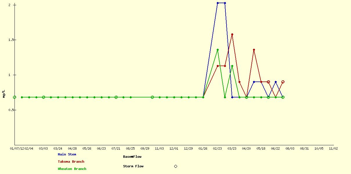Click the 02/04 x-axis date label
Screen dimensions: 351x174
(29, 148)
